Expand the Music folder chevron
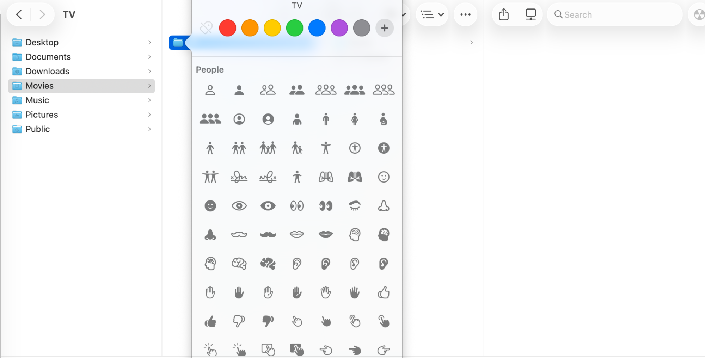 149,100
